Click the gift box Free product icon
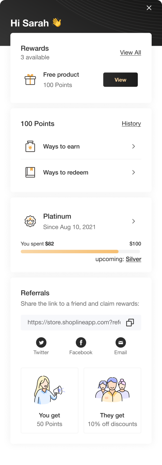The image size is (162, 465). click(30, 80)
